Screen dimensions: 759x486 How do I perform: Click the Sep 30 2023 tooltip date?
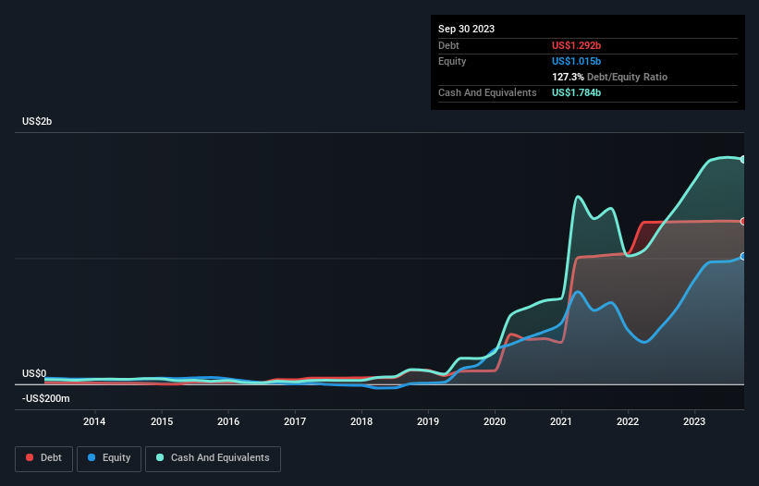coord(466,29)
